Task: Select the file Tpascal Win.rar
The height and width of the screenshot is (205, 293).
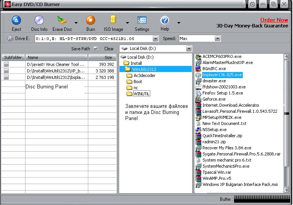Action: coord(217,173)
